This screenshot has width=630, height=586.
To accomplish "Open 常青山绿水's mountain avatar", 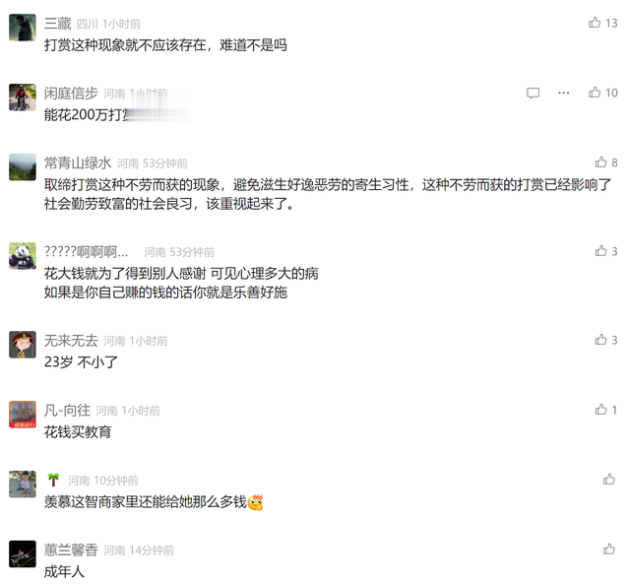I will click(23, 166).
